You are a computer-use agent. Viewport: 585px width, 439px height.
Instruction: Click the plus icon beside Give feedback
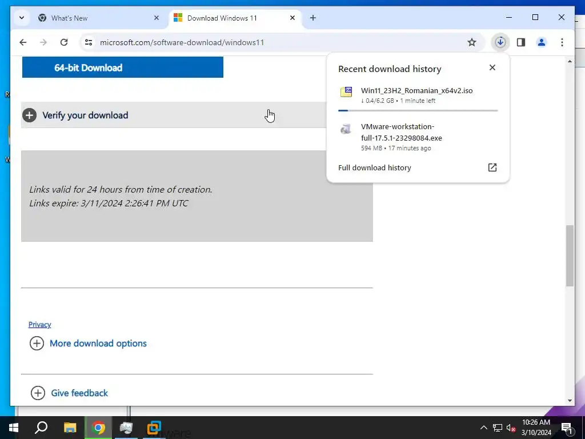[x=38, y=393]
